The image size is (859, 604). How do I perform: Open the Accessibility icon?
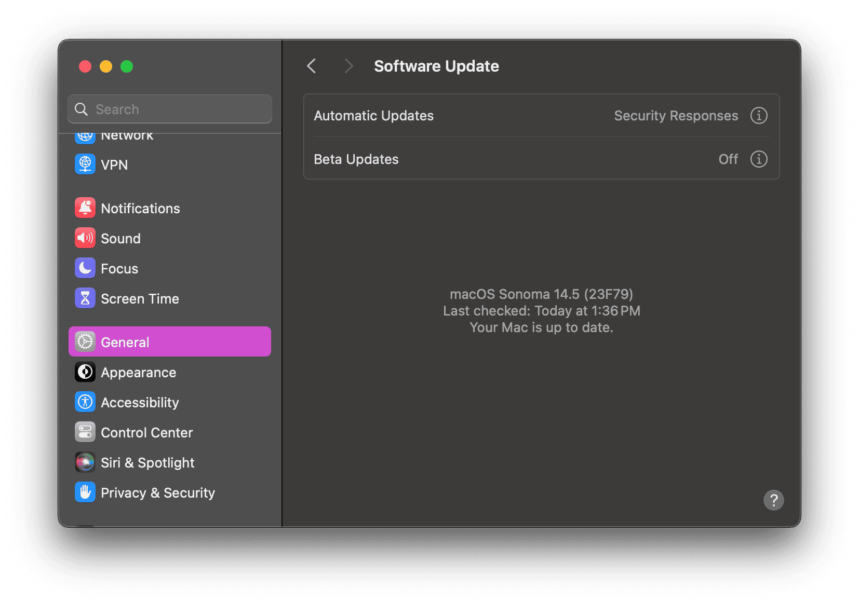pyautogui.click(x=85, y=402)
